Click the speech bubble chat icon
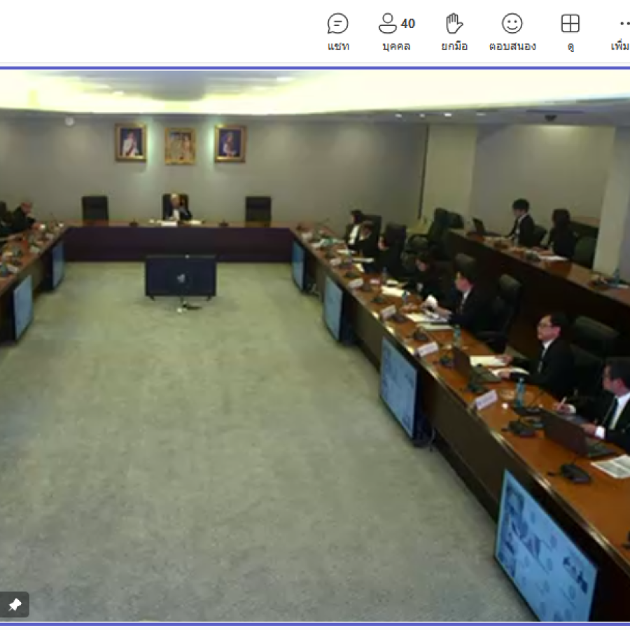This screenshot has width=630, height=630. tap(338, 23)
